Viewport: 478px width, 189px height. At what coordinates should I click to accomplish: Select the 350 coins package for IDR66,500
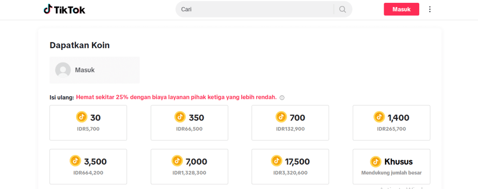(189, 122)
